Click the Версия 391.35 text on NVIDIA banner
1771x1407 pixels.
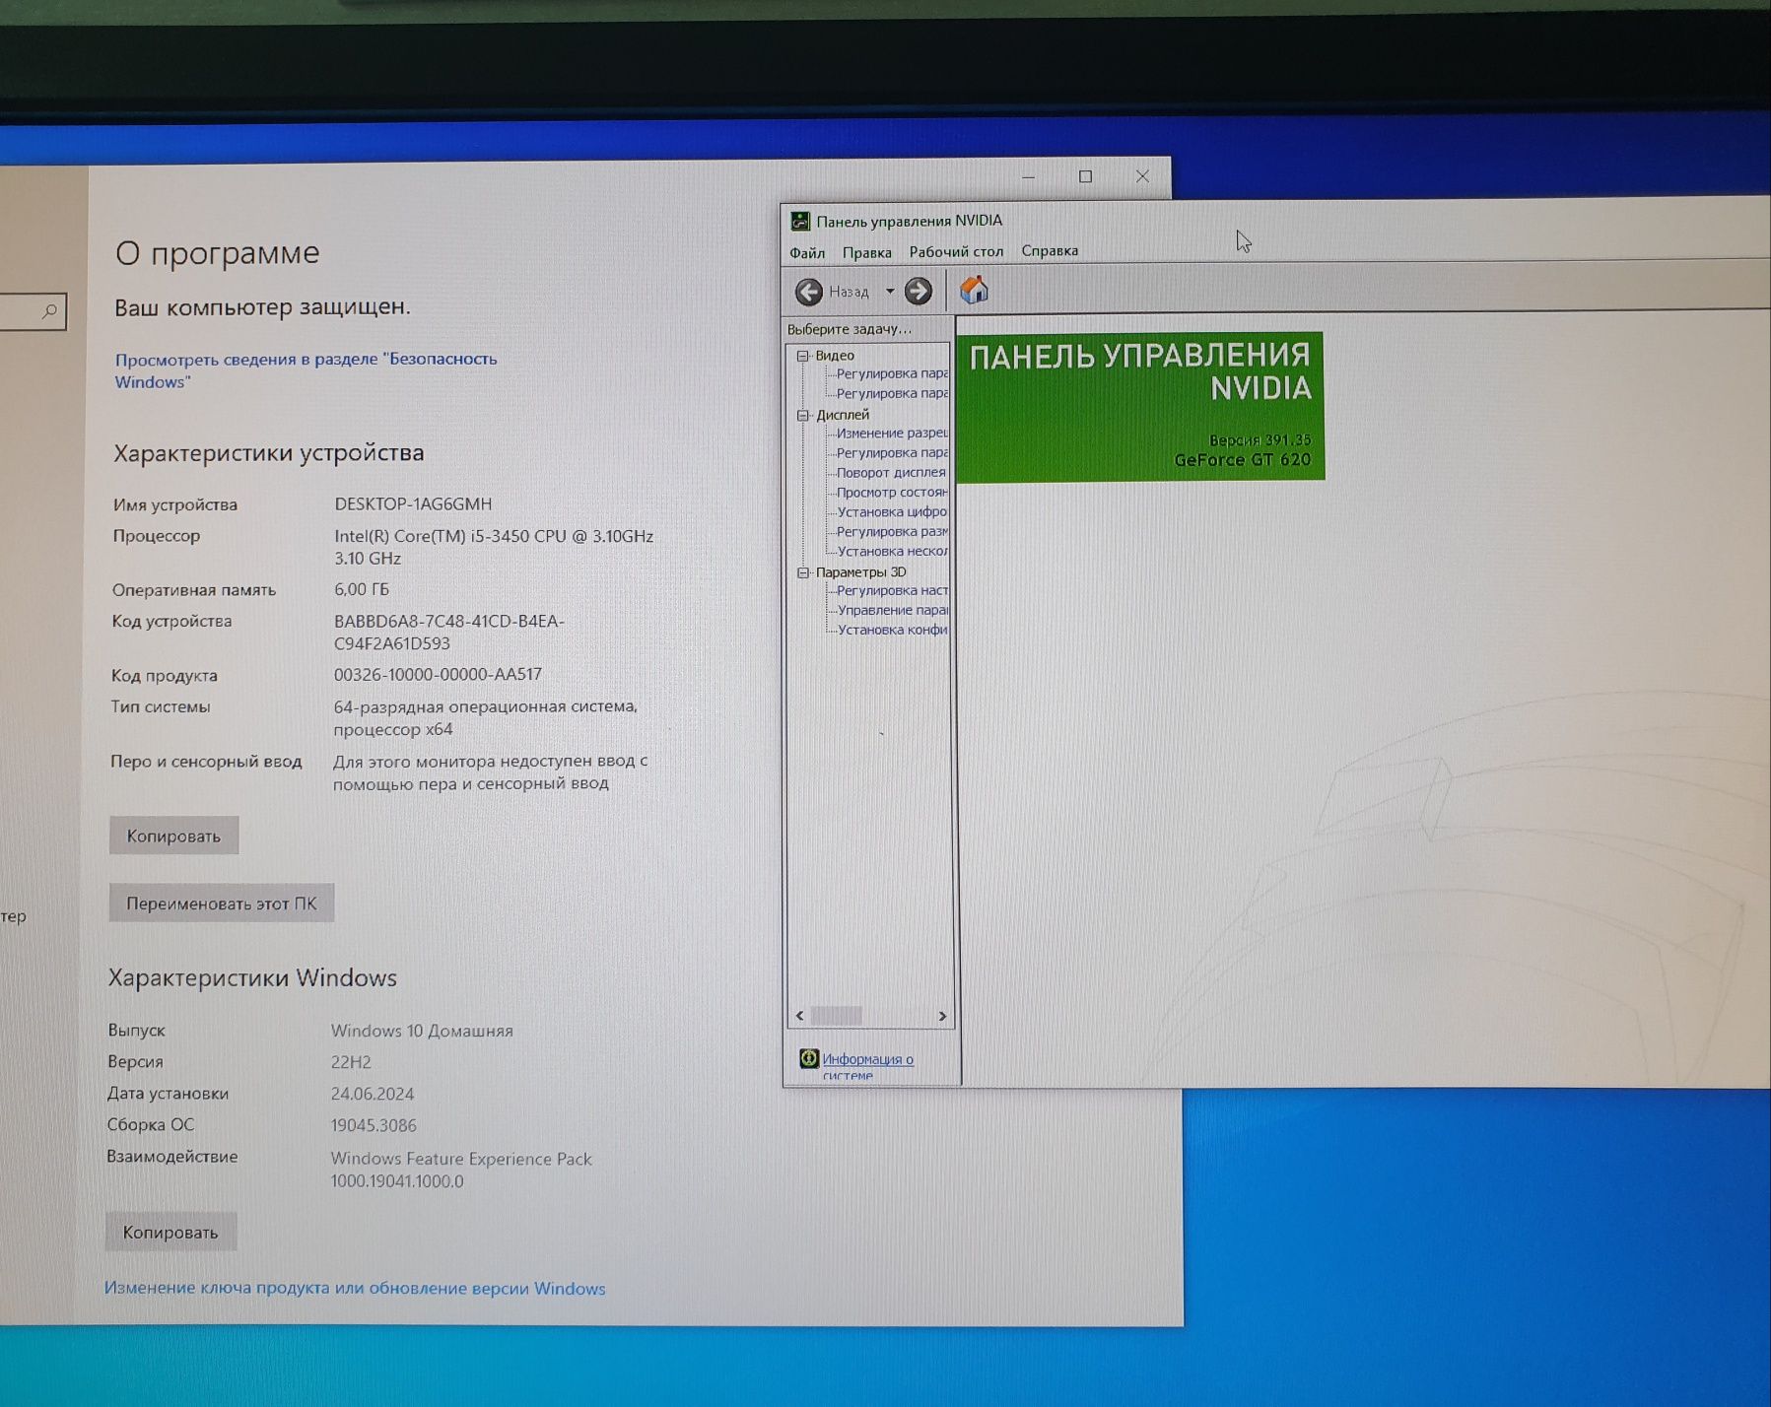[x=1260, y=439]
